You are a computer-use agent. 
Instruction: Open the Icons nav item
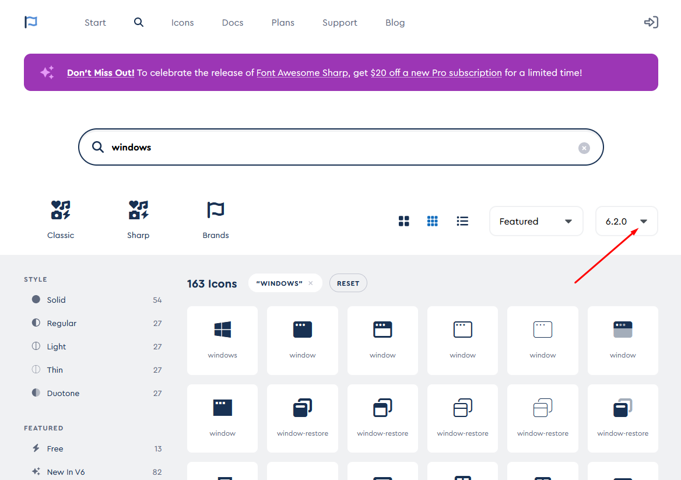[x=182, y=23]
